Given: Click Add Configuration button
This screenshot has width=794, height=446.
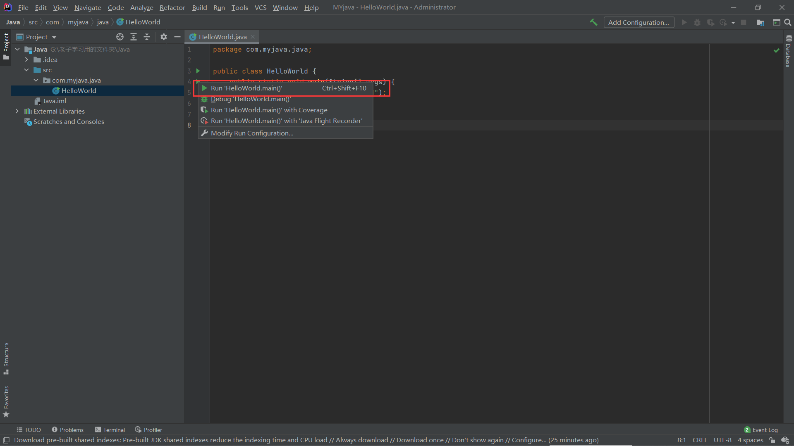Looking at the screenshot, I should 639,22.
